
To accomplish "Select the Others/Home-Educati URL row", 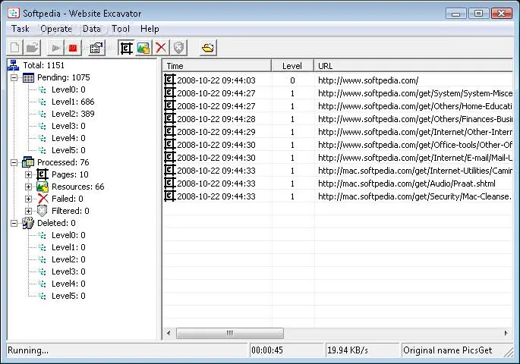I will click(338, 106).
